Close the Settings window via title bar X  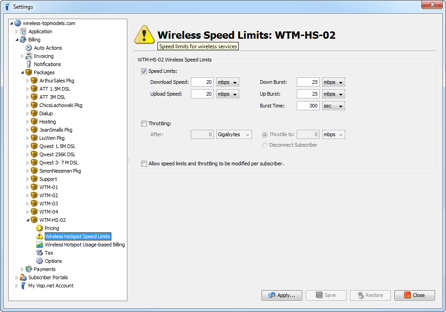click(432, 5)
